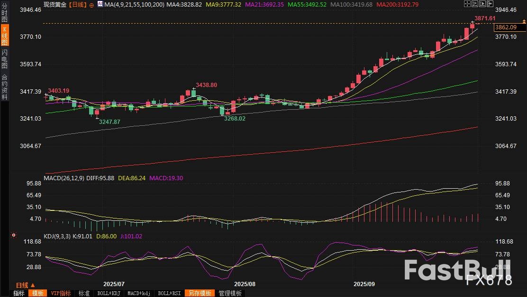The height and width of the screenshot is (297, 527).
Task: Click the 3862.09 current price label
Action: tap(506, 27)
